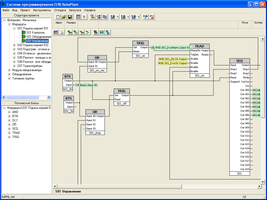Image resolution: width=267 pixels, height=200 pixels.
Task: Open the Инструменты menu
Action: click(x=42, y=10)
